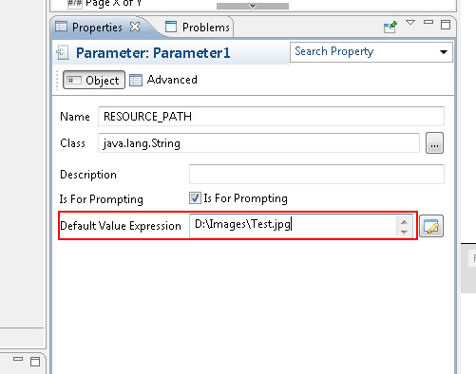The image size is (476, 374).
Task: Browse for class with ellipsis button
Action: (x=434, y=143)
